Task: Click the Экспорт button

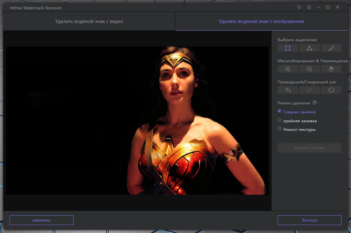Action: coord(310,220)
